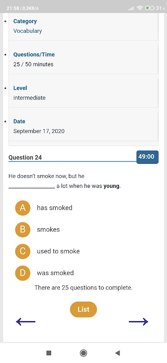Choose 'has smoked' answer text
This screenshot has height=363, width=167.
[55, 208]
